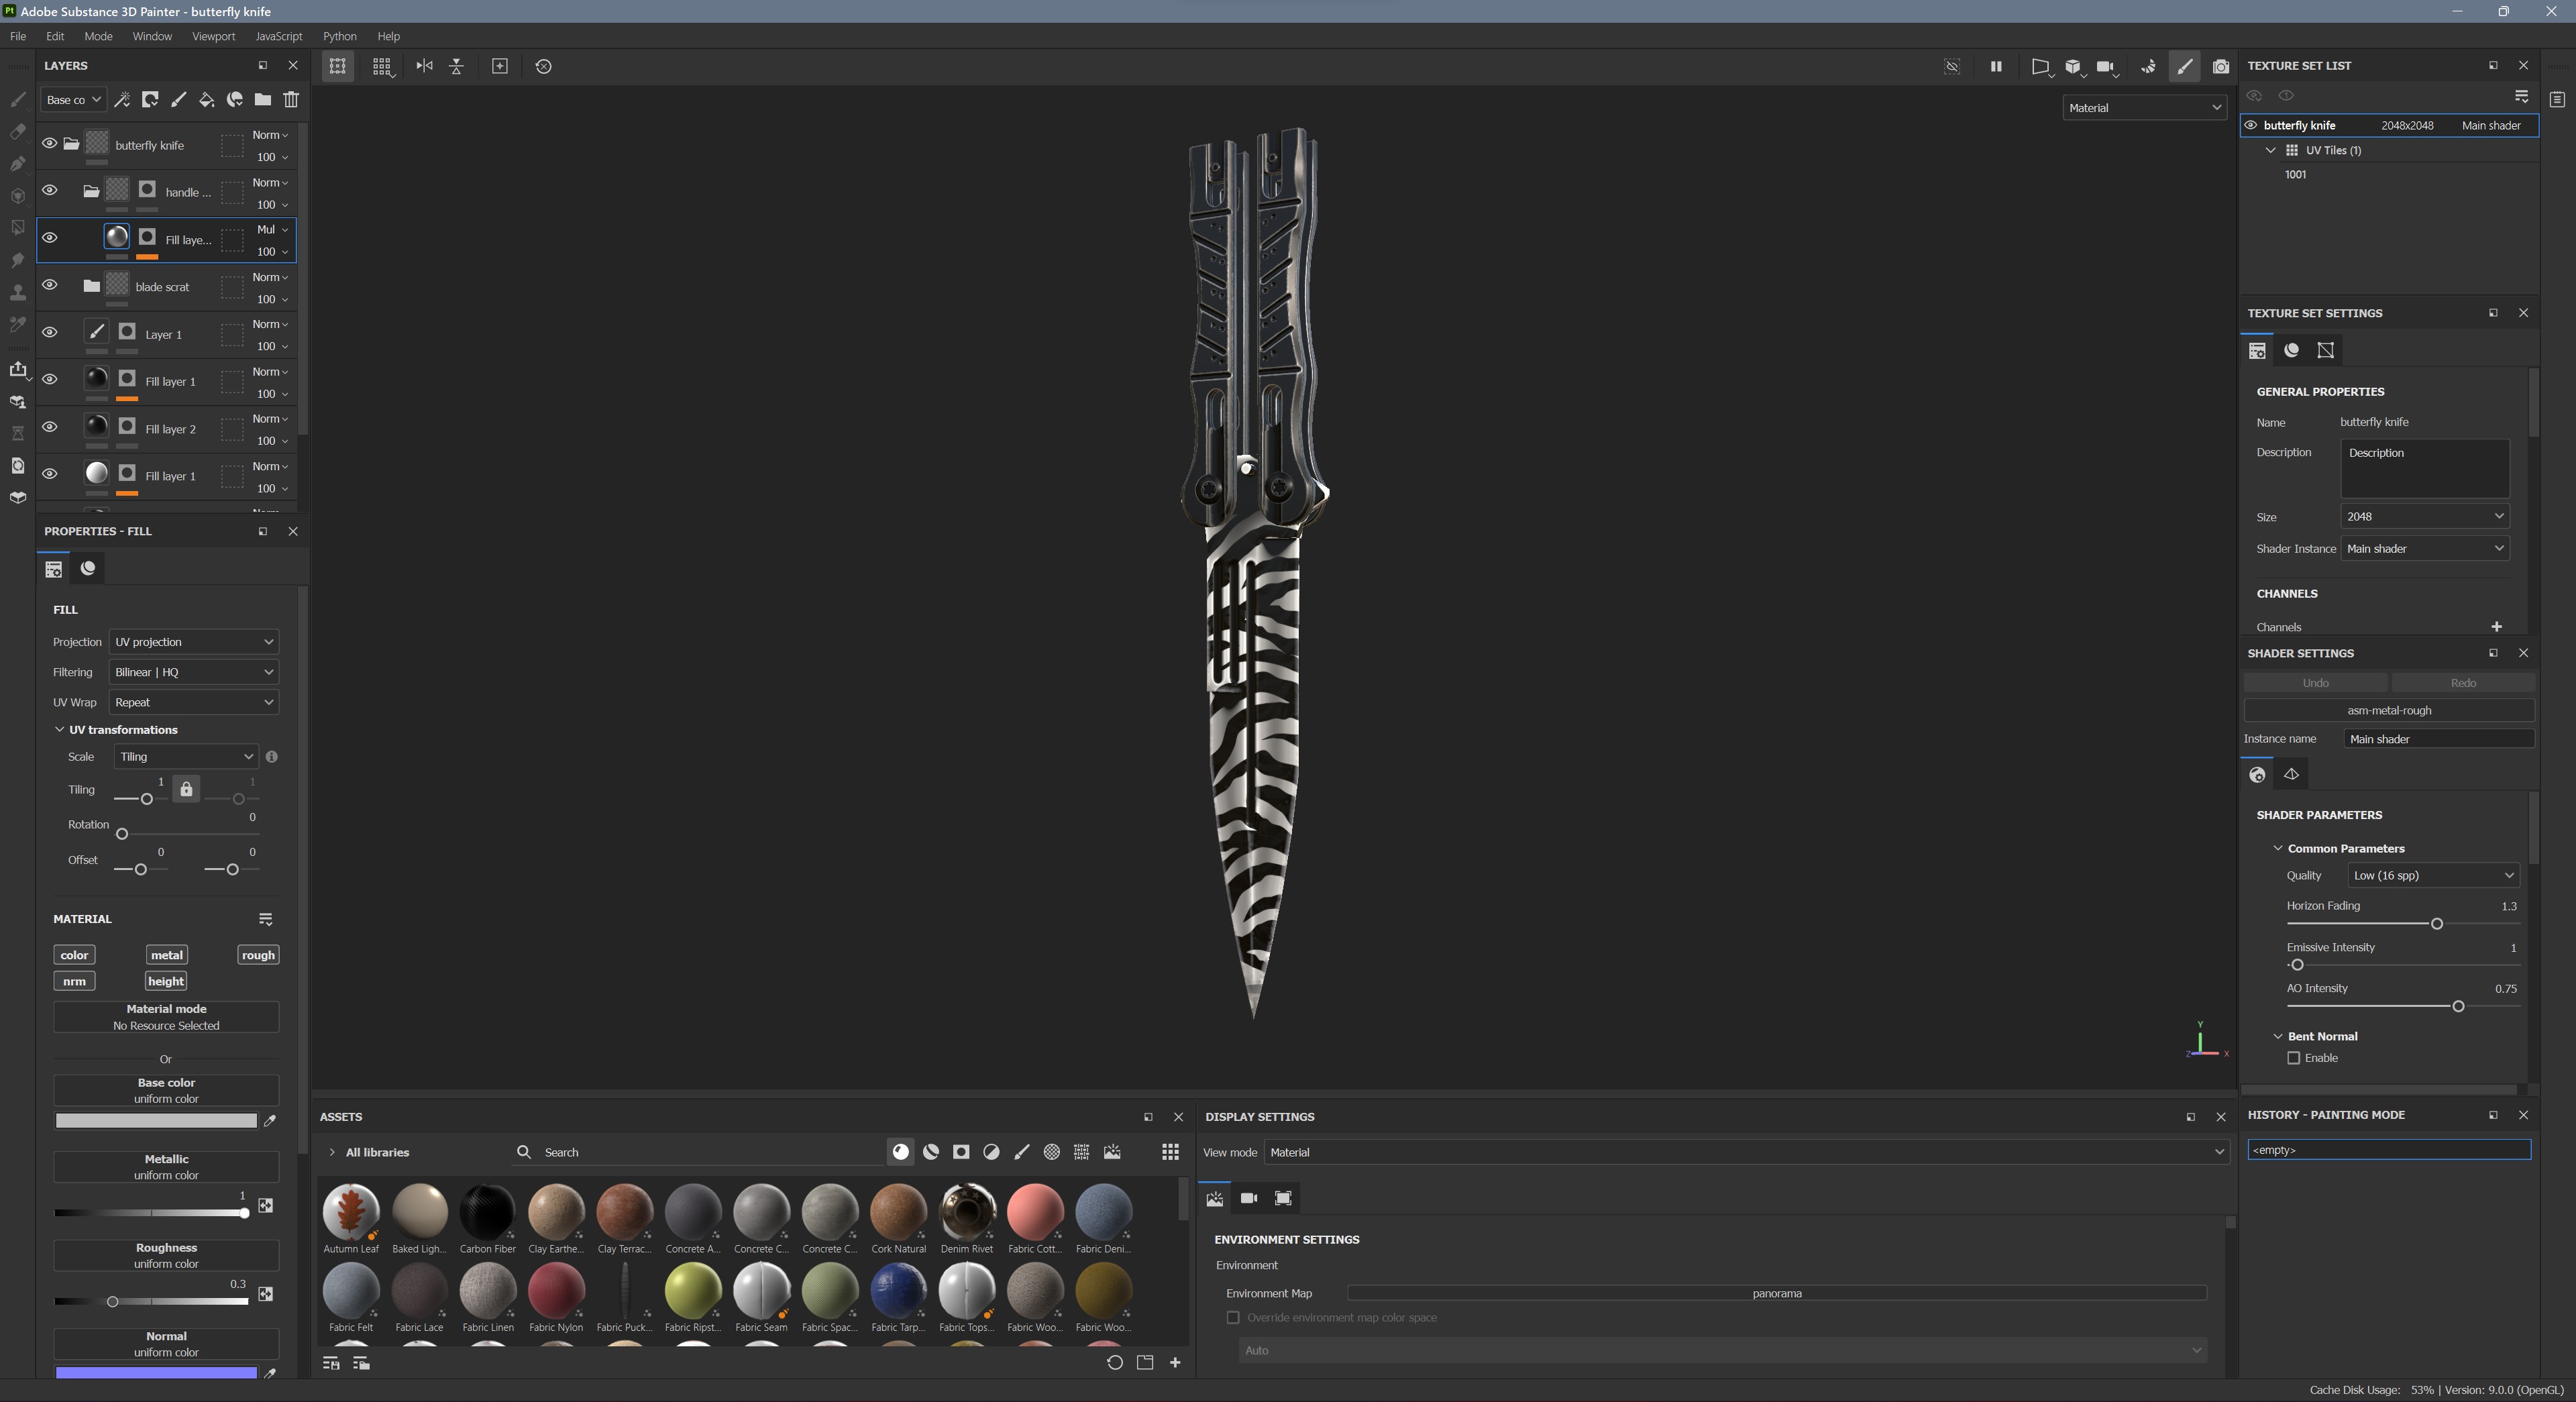The height and width of the screenshot is (1402, 2576).
Task: Select the Material picker eyedropper tool
Action: [x=17, y=325]
